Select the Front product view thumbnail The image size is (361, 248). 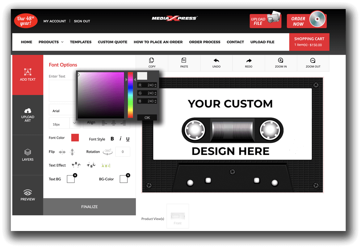[x=177, y=217]
